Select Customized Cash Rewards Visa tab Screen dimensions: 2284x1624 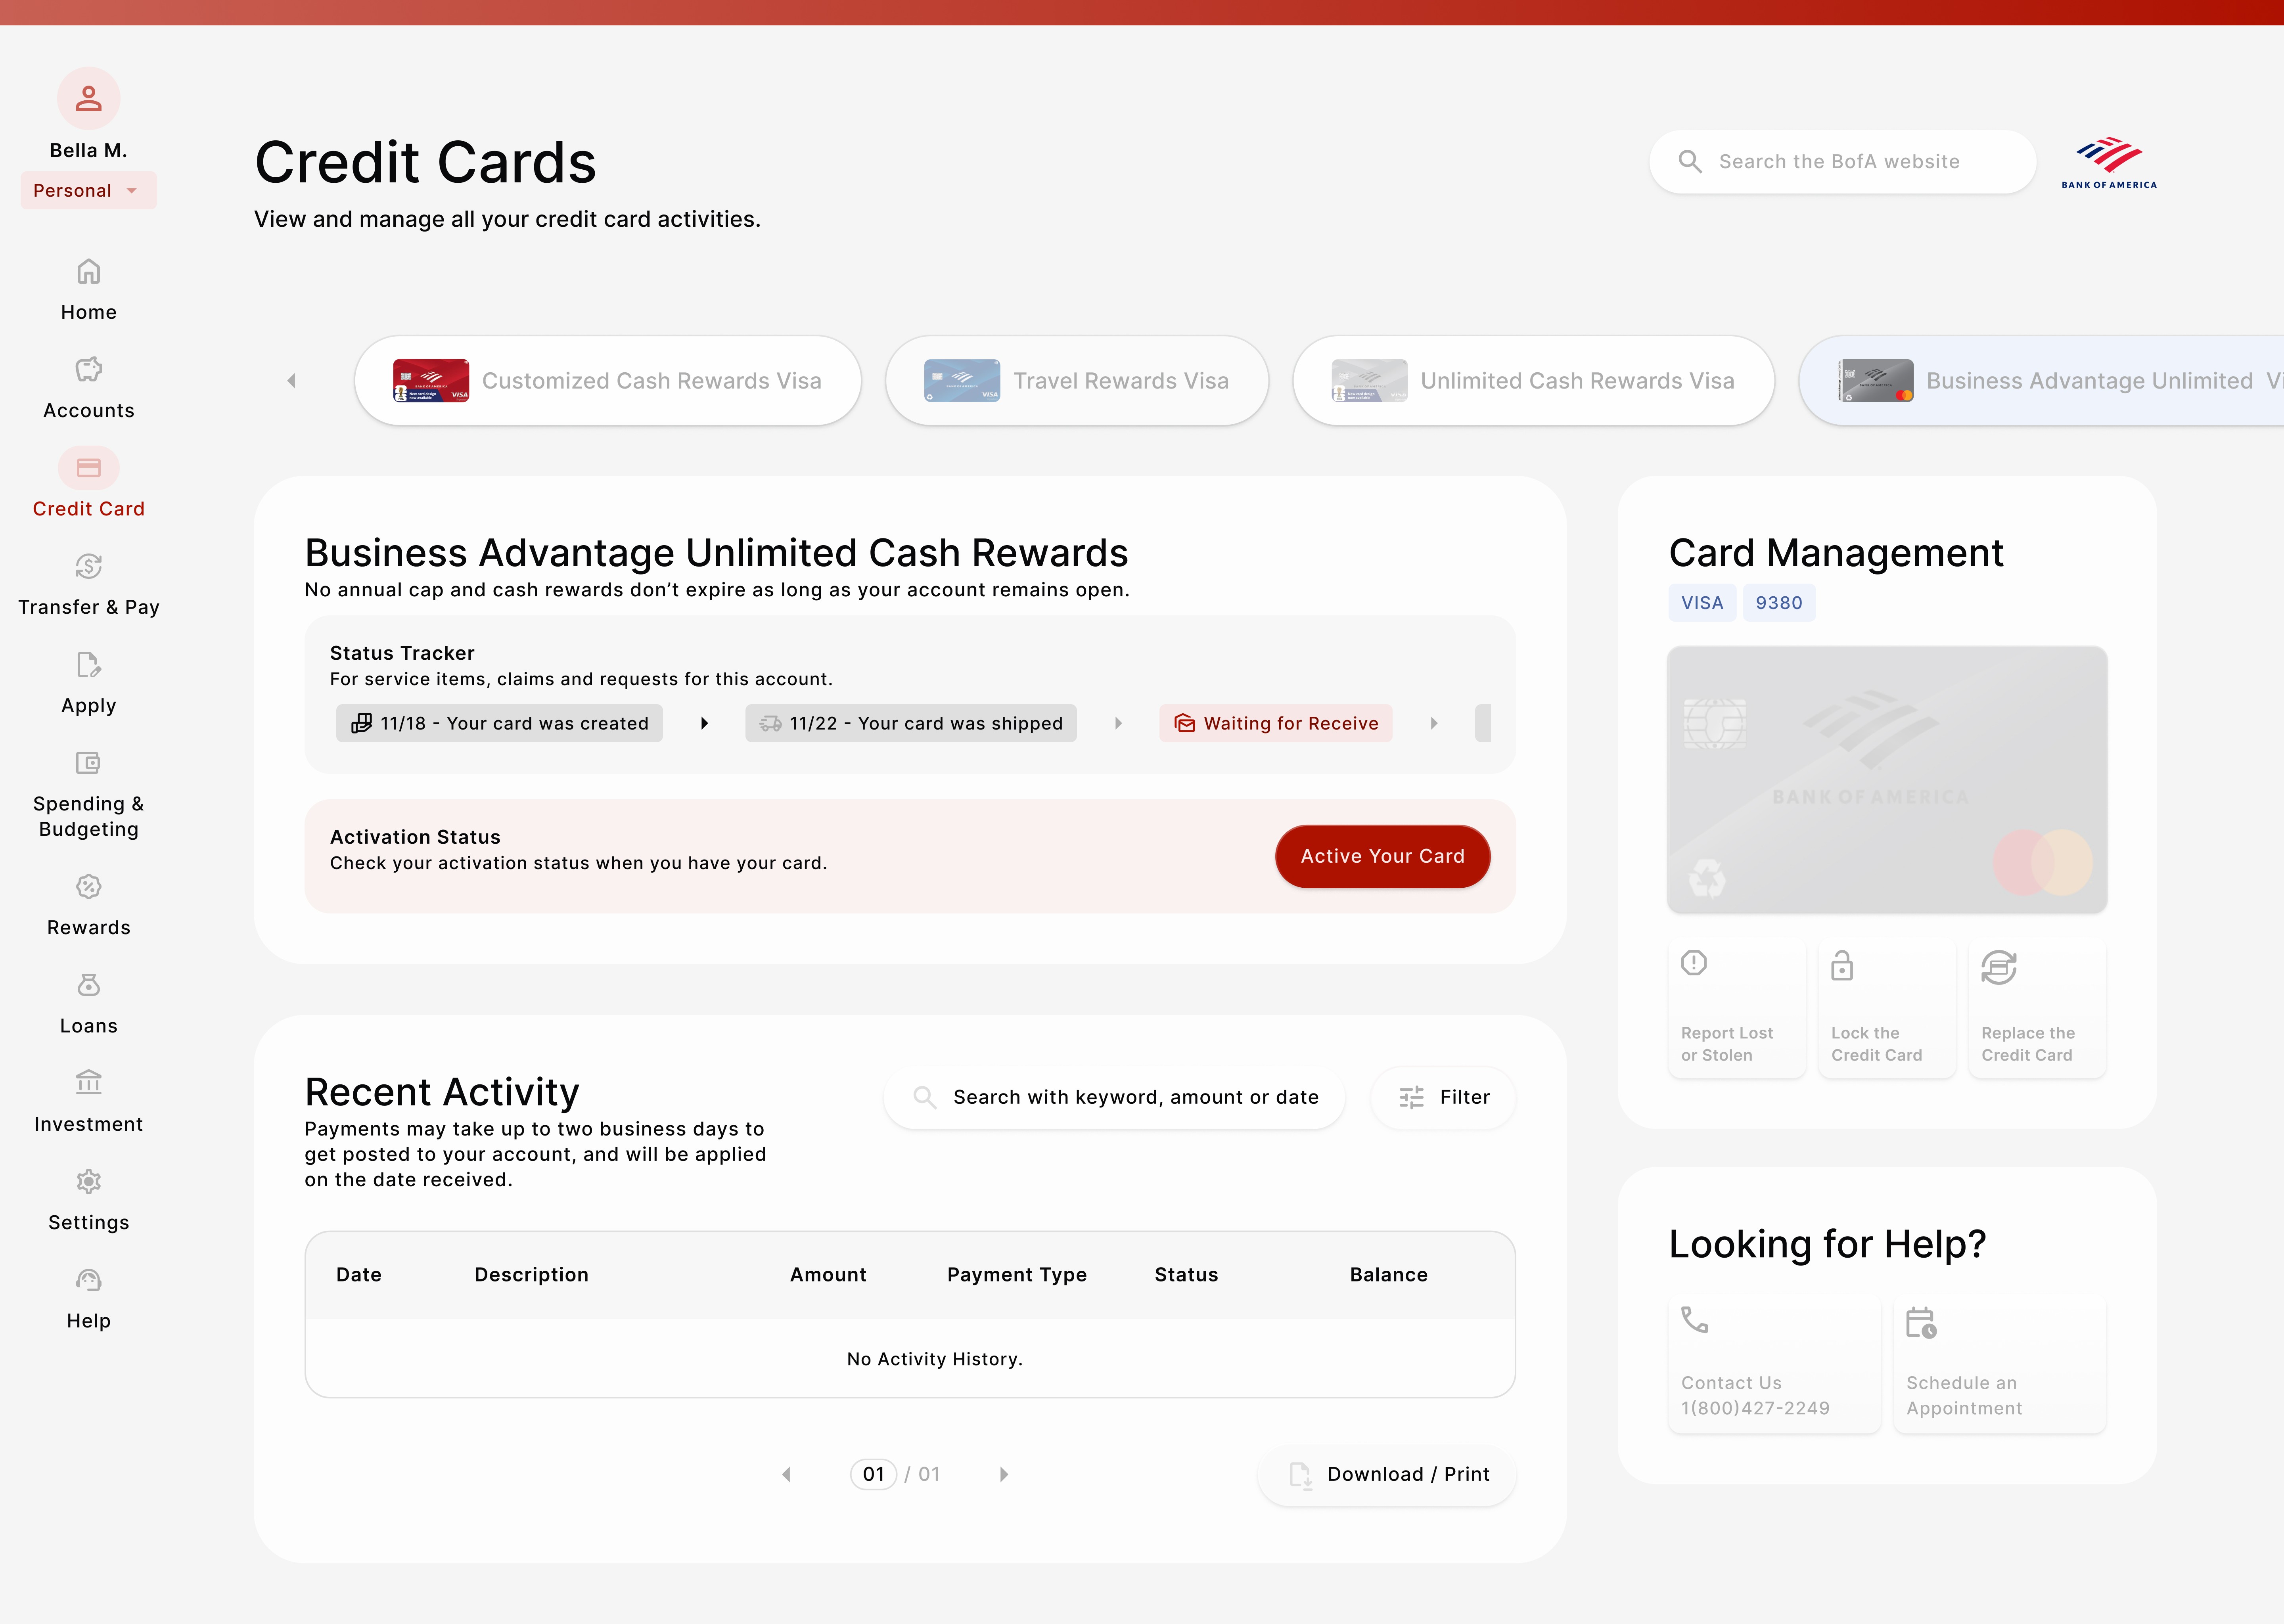(x=607, y=381)
